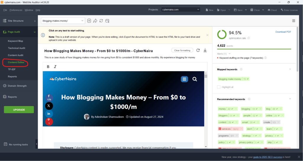Click the refresh page content icon
Viewport: 303px width, 161px height.
101,21
